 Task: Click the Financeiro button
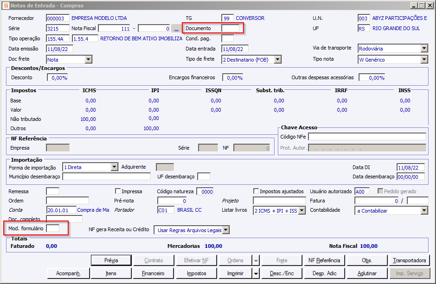[x=153, y=273]
